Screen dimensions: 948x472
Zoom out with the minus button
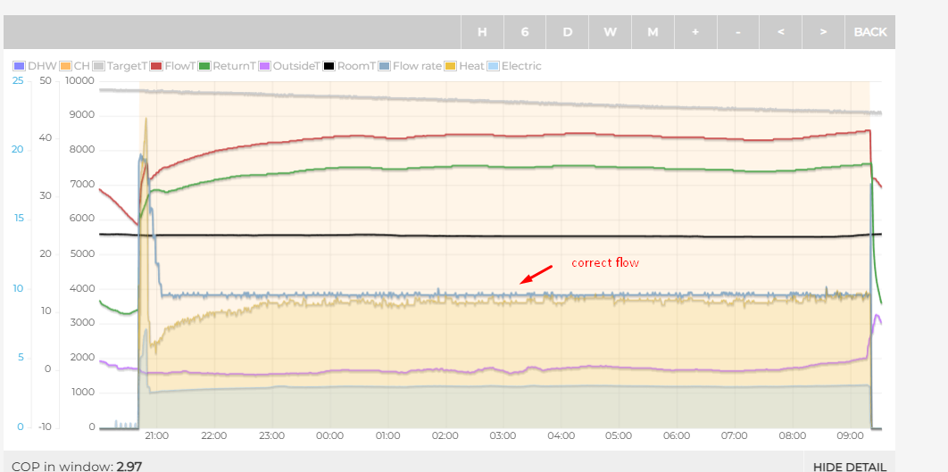point(738,32)
